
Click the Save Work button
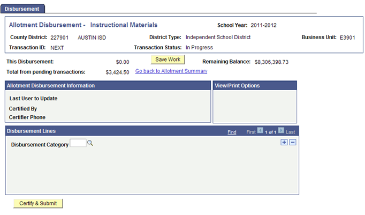click(168, 60)
